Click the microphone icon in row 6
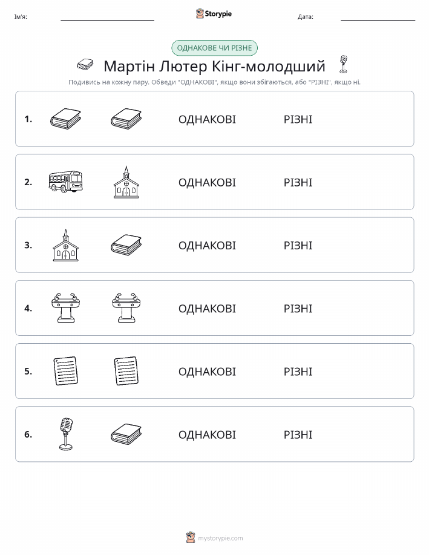This screenshot has width=429, height=555. click(x=65, y=434)
